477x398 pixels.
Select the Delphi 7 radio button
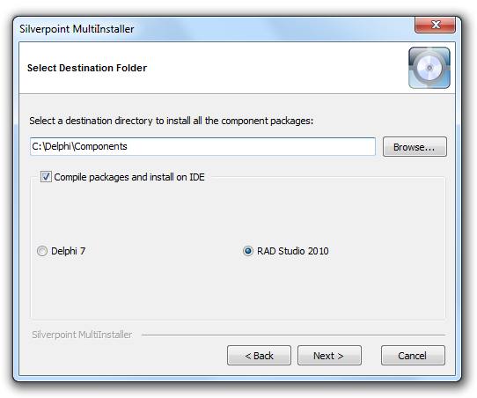point(42,251)
